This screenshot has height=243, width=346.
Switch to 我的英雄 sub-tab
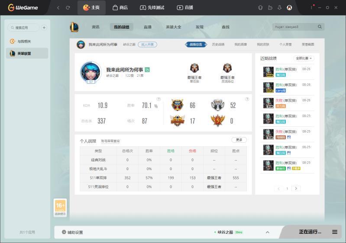point(240,44)
